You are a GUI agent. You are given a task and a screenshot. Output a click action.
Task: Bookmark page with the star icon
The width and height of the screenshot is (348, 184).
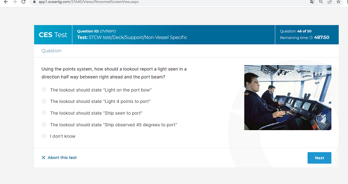click(x=338, y=2)
